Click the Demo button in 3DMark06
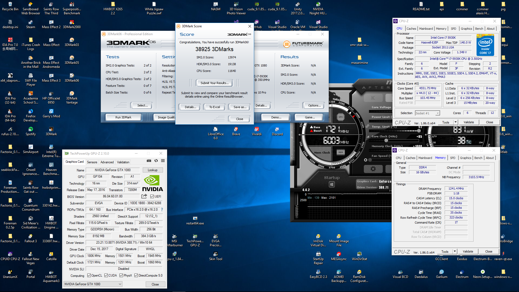 point(276,117)
